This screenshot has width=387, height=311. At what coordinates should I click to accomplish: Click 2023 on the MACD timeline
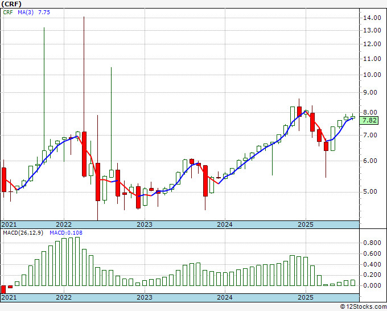pyautogui.click(x=145, y=297)
